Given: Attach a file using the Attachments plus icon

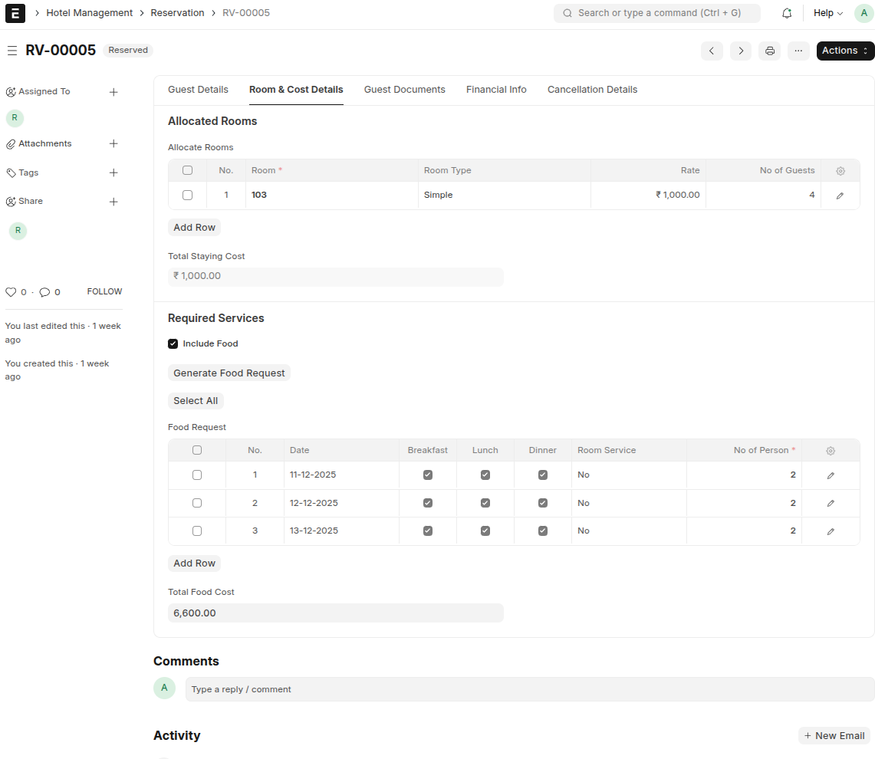Looking at the screenshot, I should tap(113, 143).
